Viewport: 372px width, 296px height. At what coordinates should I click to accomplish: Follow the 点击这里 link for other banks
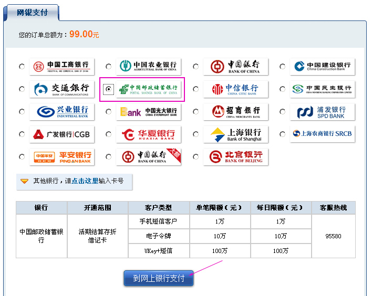pyautogui.click(x=85, y=181)
